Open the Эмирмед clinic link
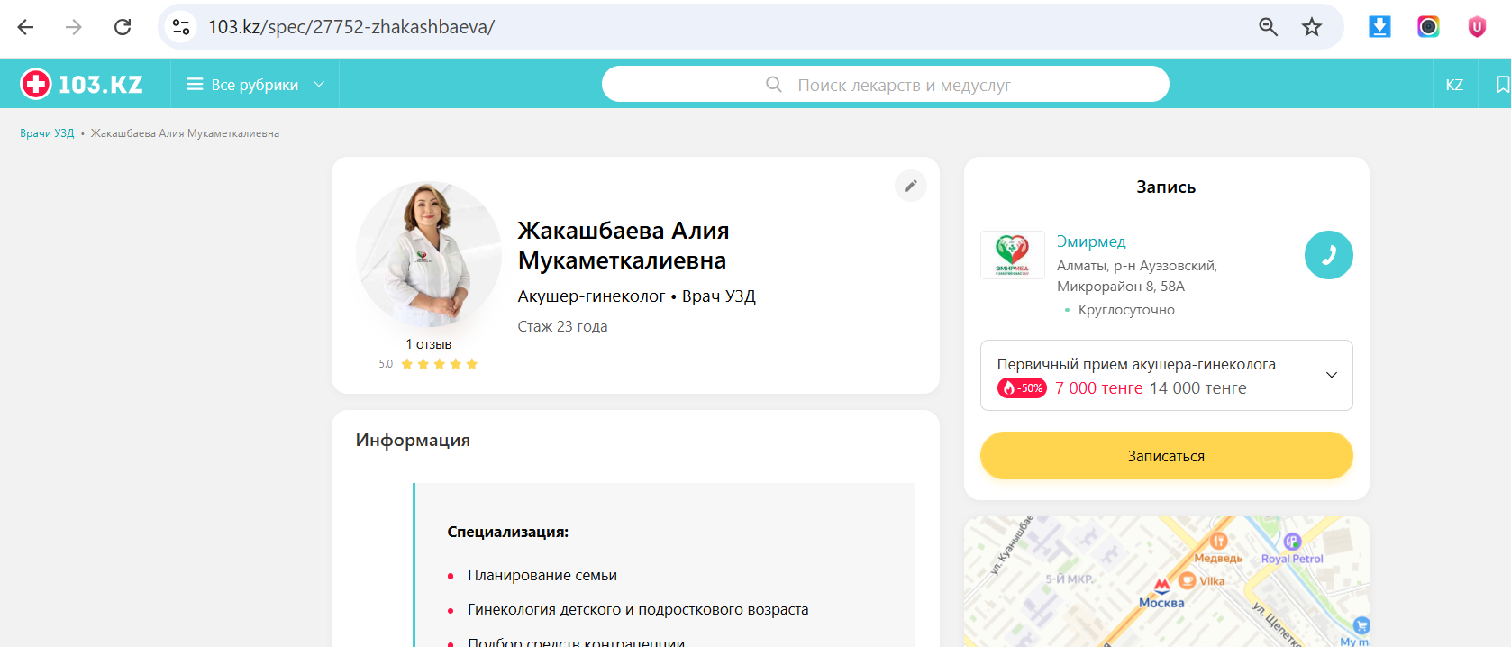Screen dimensions: 1511x647 click(1091, 241)
